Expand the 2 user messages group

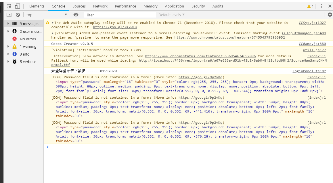pos(8,31)
